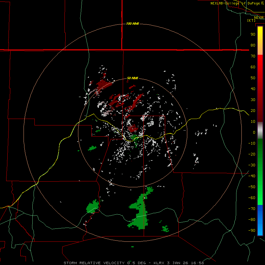Image resolution: width=265 pixels, height=265 pixels.
Task: Click the "STORM RELATIVE VELOCITY" product caption
Action: click(x=94, y=263)
